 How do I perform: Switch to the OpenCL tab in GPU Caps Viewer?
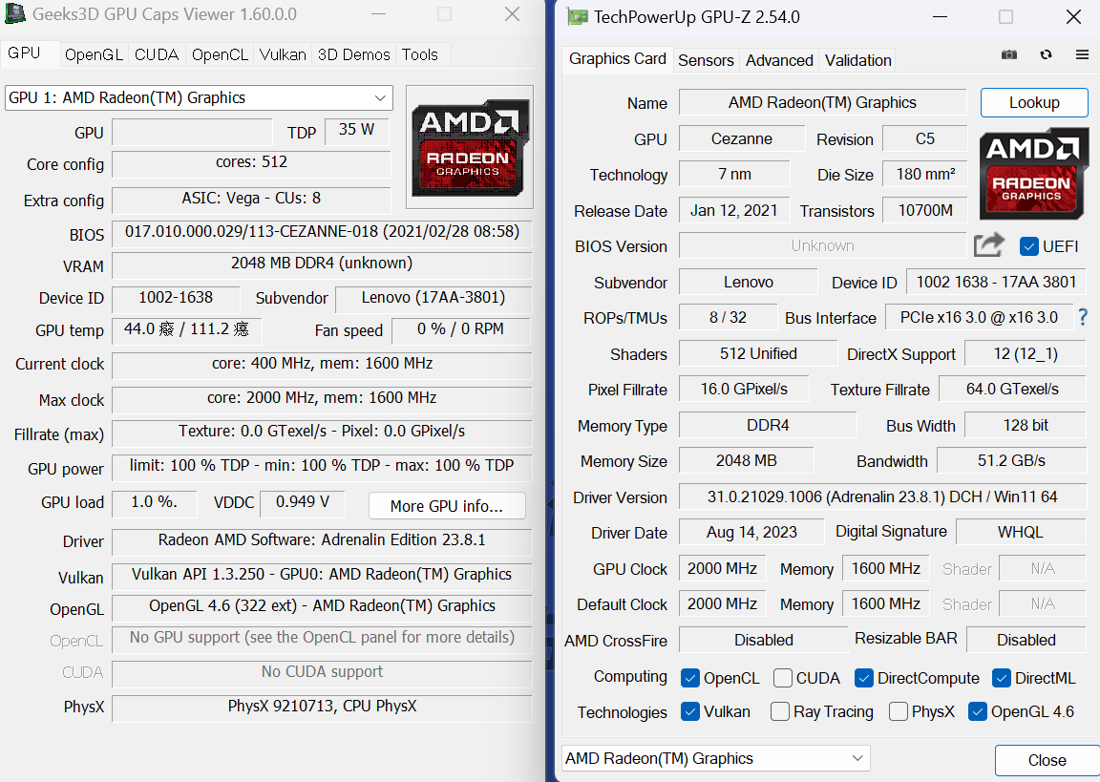coord(220,54)
